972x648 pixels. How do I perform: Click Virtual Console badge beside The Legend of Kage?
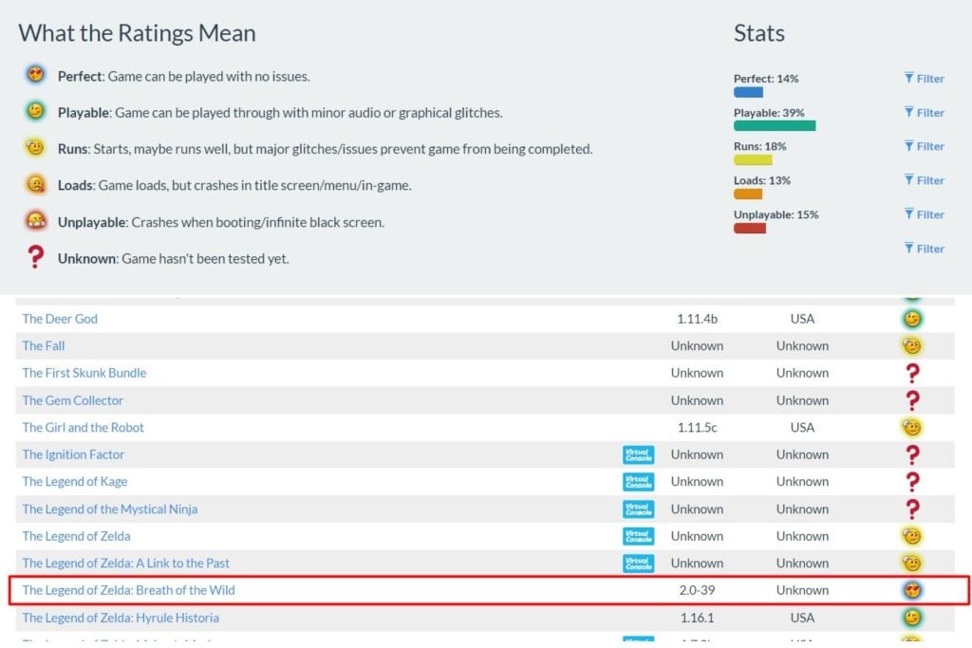[x=638, y=482]
